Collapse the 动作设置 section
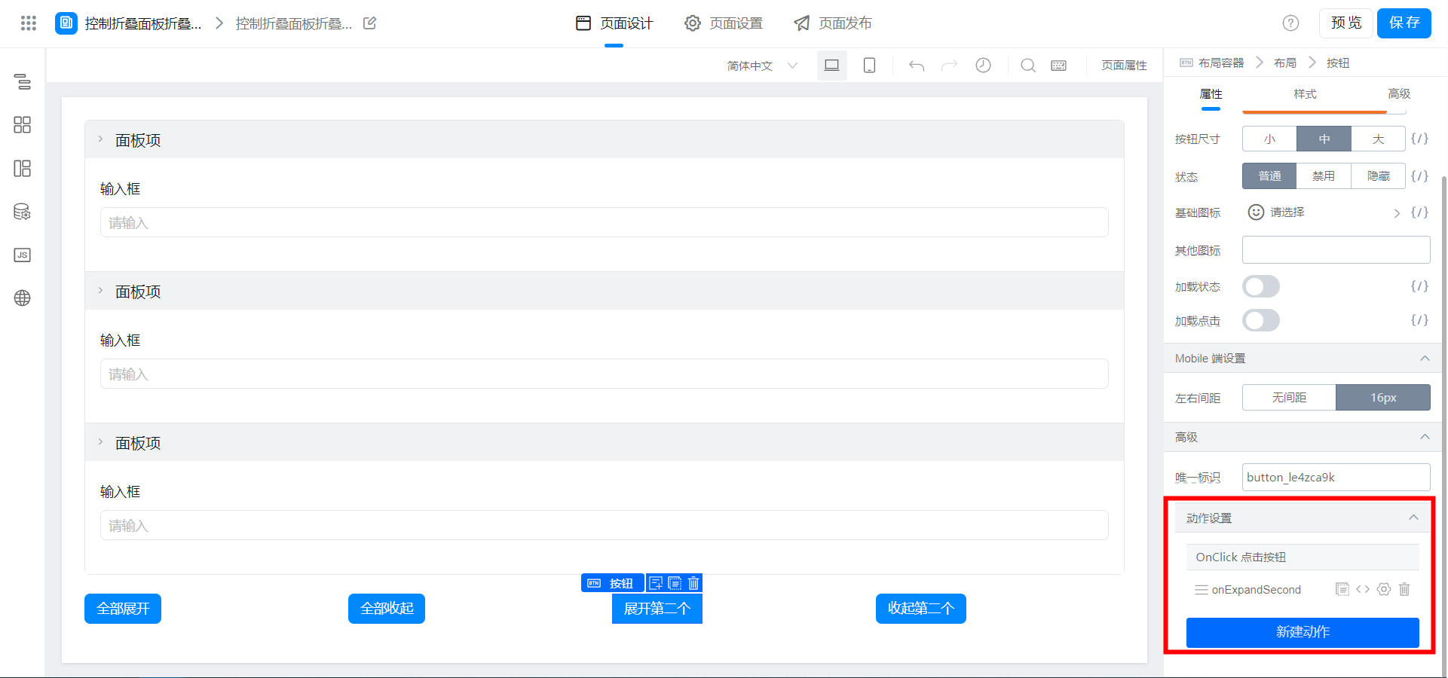 point(1413,518)
